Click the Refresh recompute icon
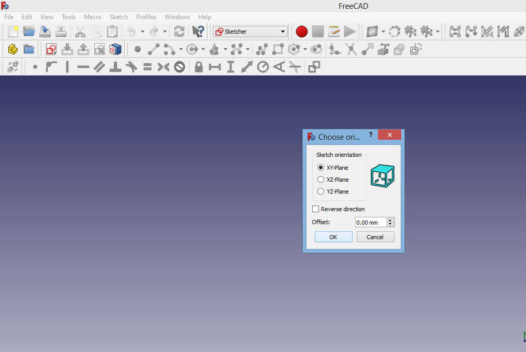Viewport: 526px width, 352px height. (x=179, y=32)
